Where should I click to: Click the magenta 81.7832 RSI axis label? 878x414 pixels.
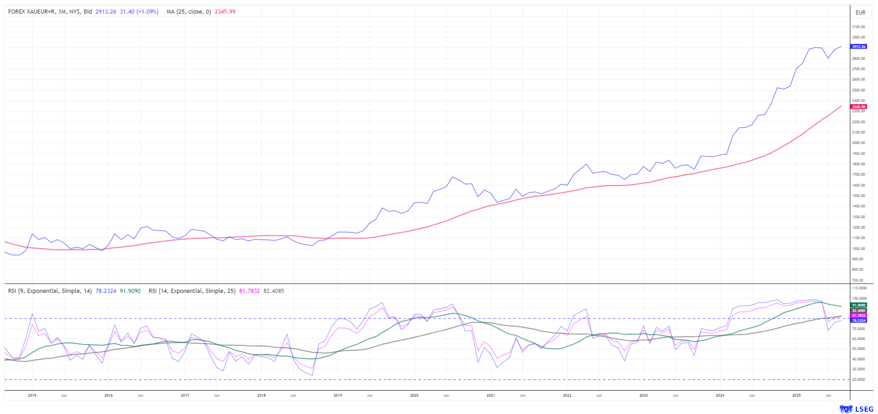pos(858,316)
